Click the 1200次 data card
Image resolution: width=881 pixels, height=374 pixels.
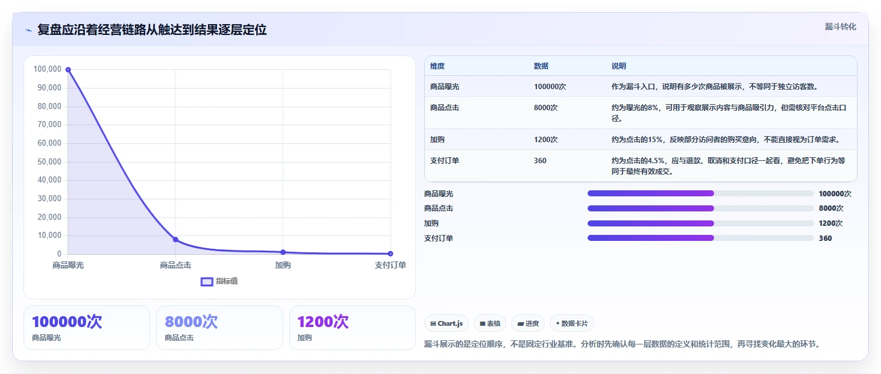(353, 328)
